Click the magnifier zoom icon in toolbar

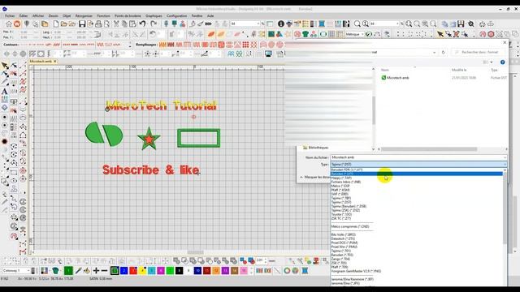click(357, 24)
